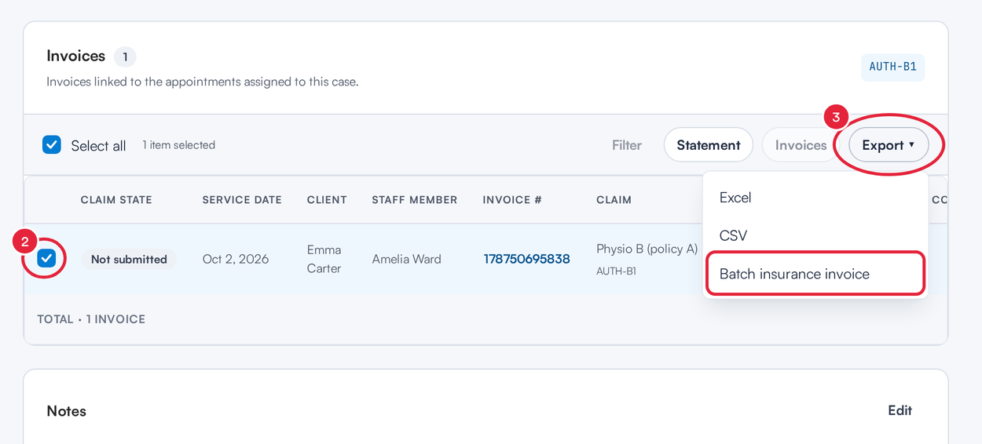Select Batch insurance invoice option
The width and height of the screenshot is (982, 444).
815,274
